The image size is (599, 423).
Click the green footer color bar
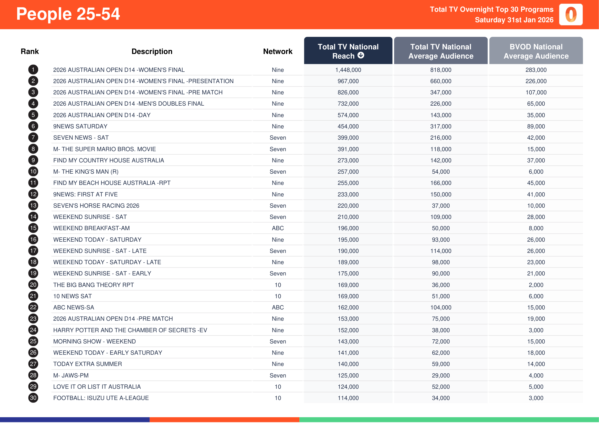pos(449,419)
